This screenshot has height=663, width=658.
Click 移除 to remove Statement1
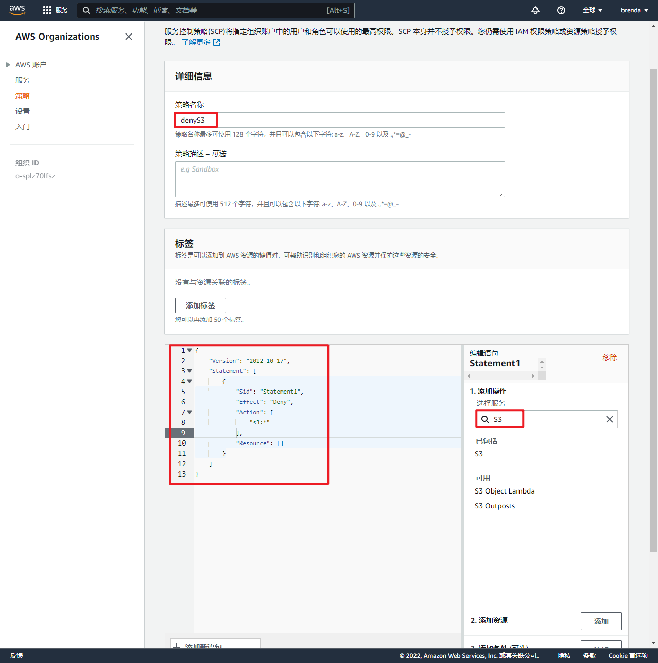click(x=610, y=358)
